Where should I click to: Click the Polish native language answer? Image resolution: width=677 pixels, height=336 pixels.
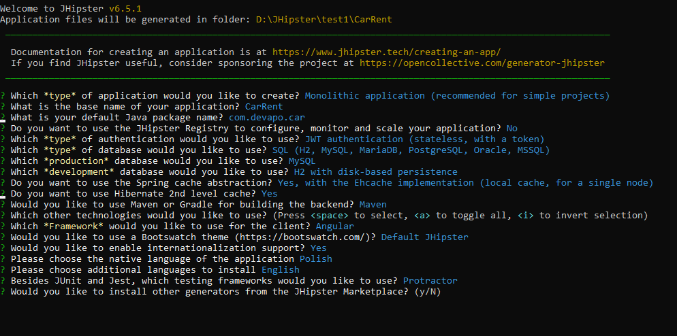pyautogui.click(x=315, y=258)
